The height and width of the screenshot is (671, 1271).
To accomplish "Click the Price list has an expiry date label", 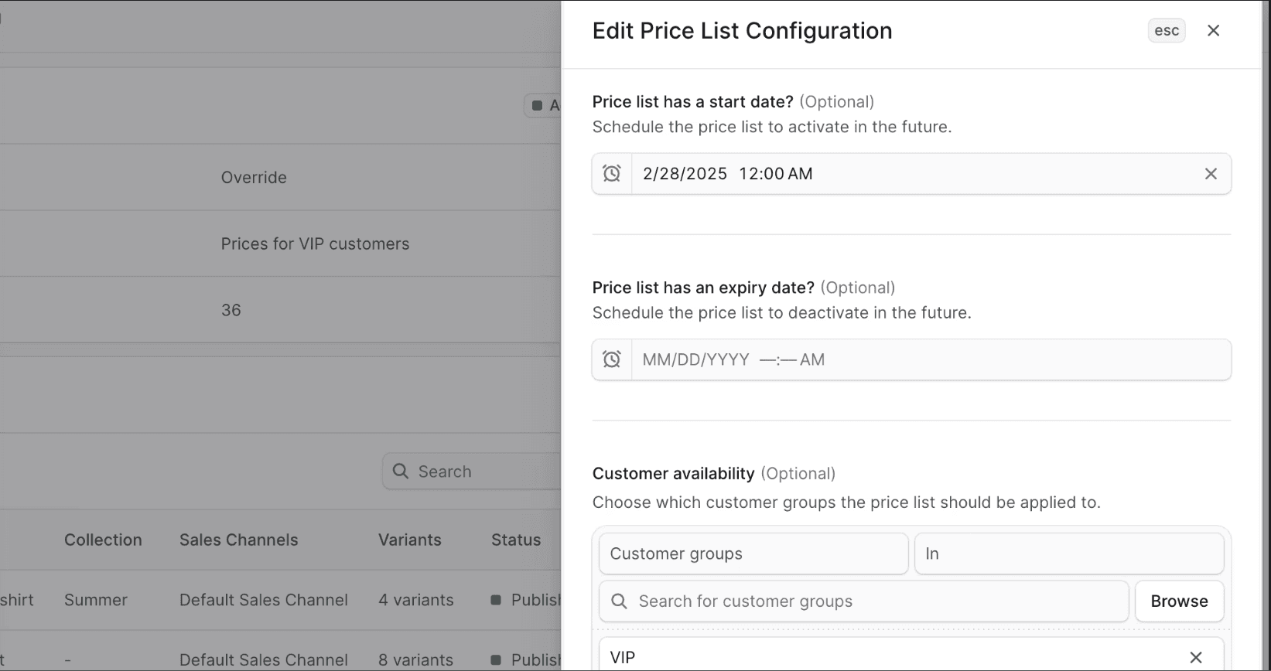I will [x=703, y=288].
